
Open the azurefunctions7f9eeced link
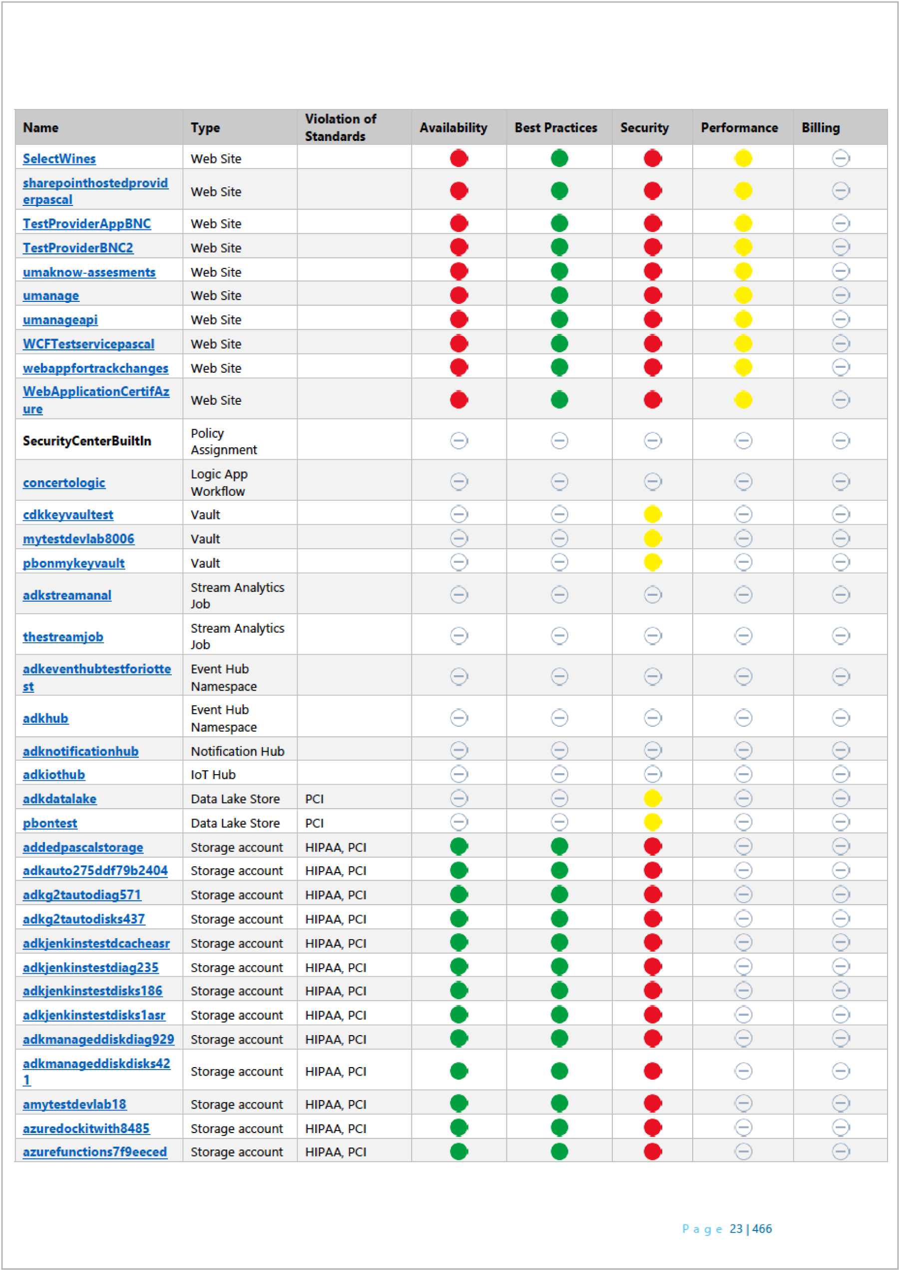point(95,1152)
